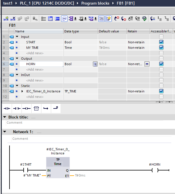Insert an output coil from favorites
The height and width of the screenshot is (194, 175).
tap(27, 108)
